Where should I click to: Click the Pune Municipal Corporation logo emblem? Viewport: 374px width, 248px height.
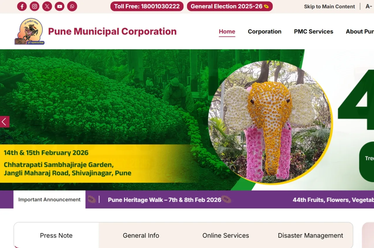[x=29, y=31]
